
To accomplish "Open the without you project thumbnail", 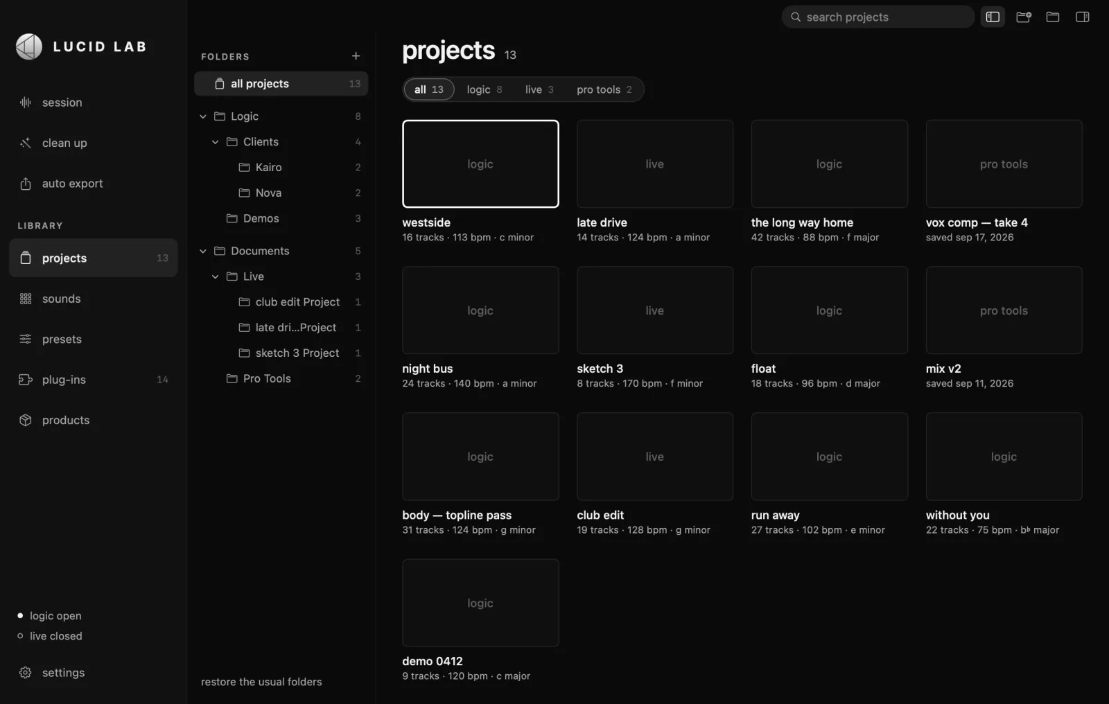I will click(x=1004, y=457).
